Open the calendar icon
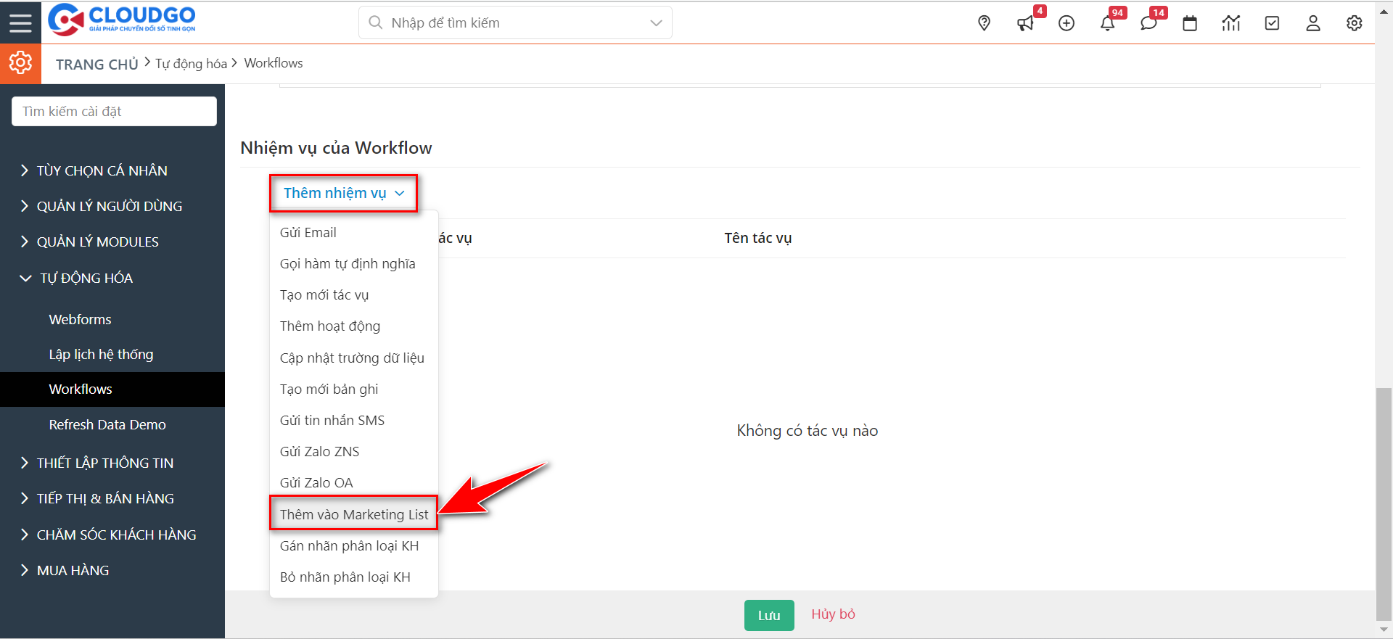 coord(1190,23)
